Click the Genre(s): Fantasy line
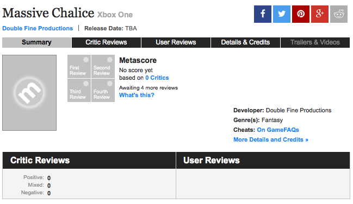 258,120
